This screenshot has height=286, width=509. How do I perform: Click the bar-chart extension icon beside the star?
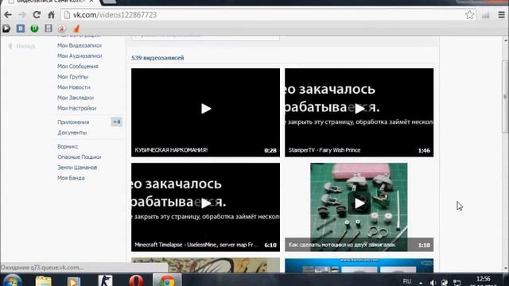[486, 15]
